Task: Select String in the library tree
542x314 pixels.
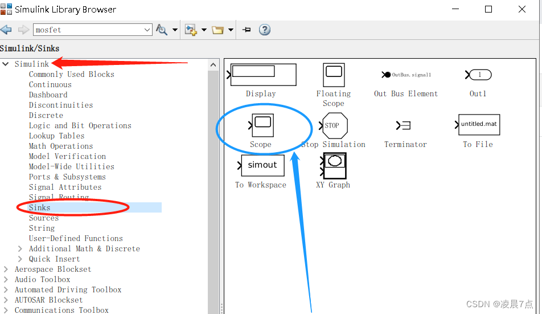Action: (x=42, y=229)
